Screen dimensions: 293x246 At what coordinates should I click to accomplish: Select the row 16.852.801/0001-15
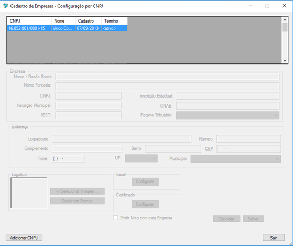click(67, 28)
